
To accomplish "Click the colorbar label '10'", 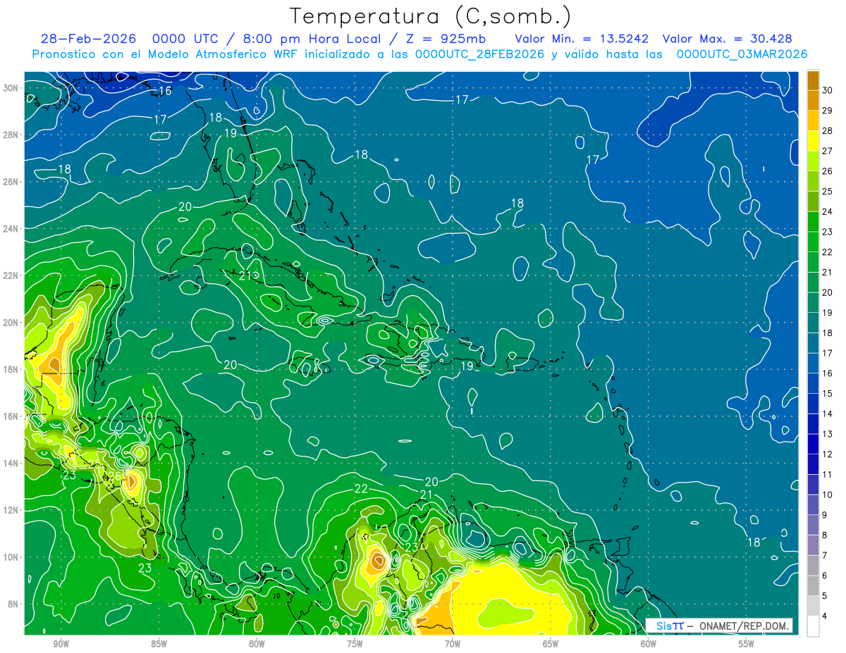I will (828, 495).
